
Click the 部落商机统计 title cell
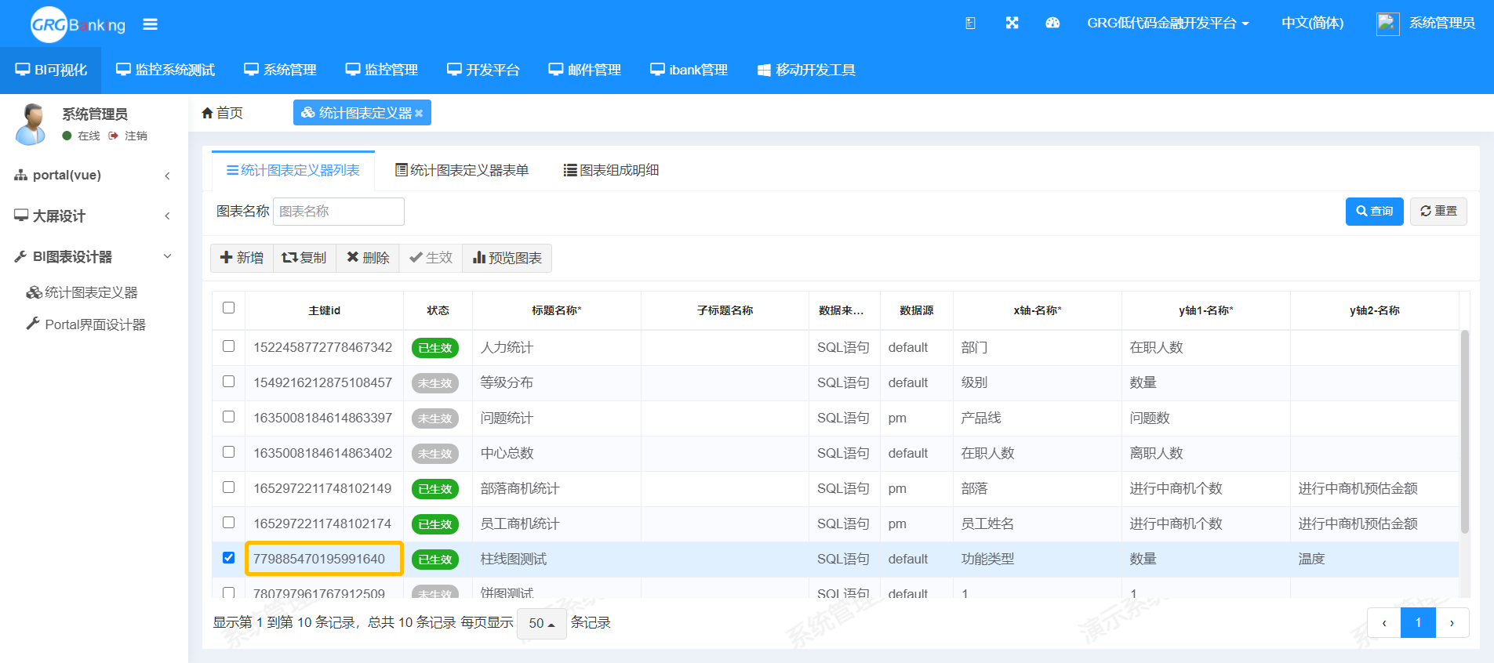pos(557,488)
